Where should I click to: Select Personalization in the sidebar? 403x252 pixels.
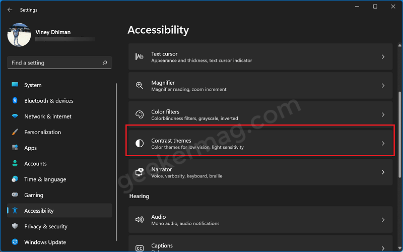[x=59, y=132]
